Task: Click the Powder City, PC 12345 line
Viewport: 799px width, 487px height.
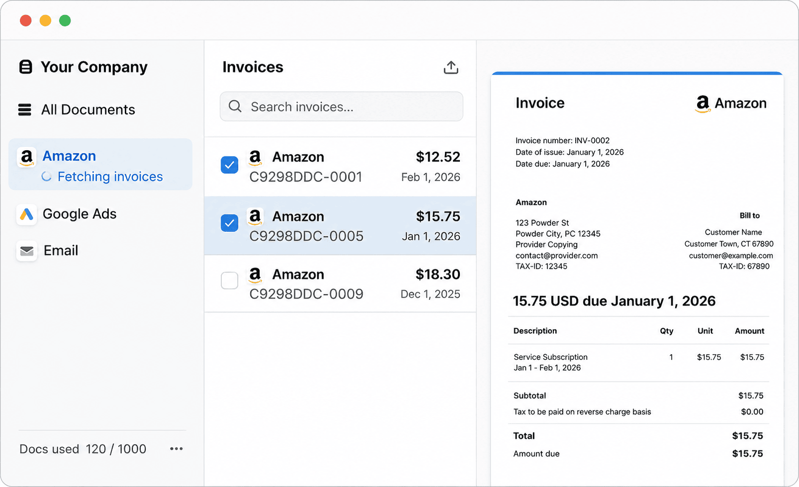Action: [558, 234]
